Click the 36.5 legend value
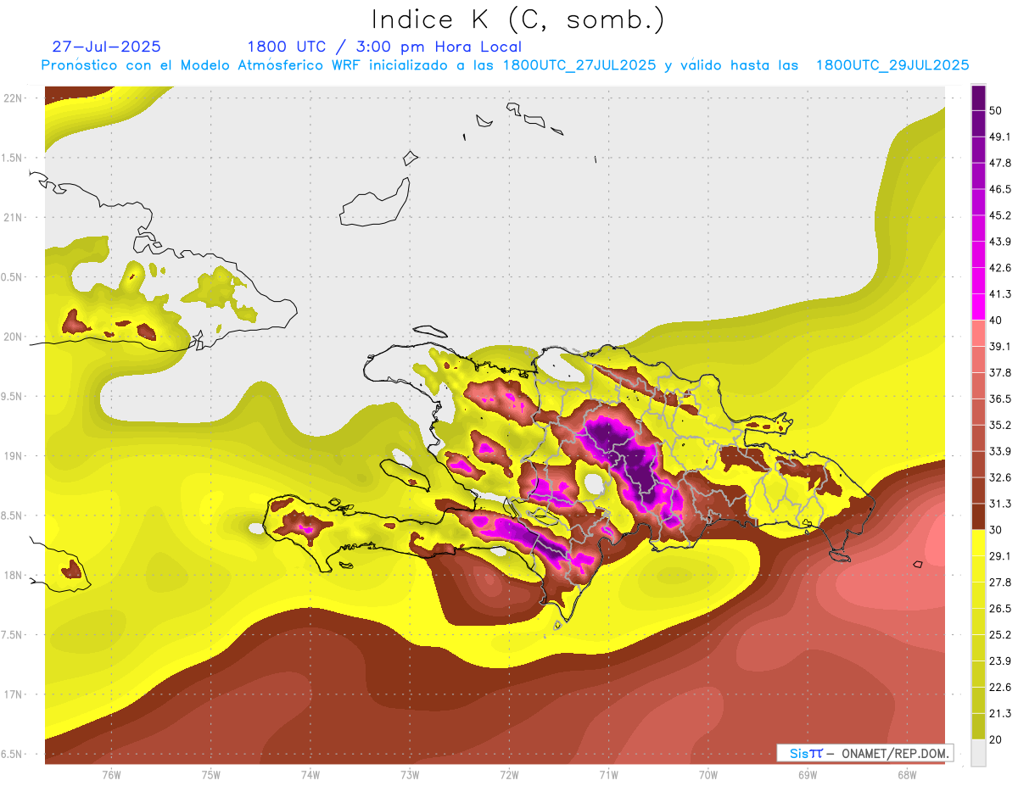 tap(999, 399)
